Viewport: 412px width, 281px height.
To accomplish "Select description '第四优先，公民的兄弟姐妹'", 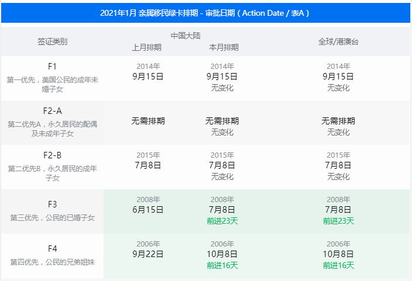I will pyautogui.click(x=52, y=262).
